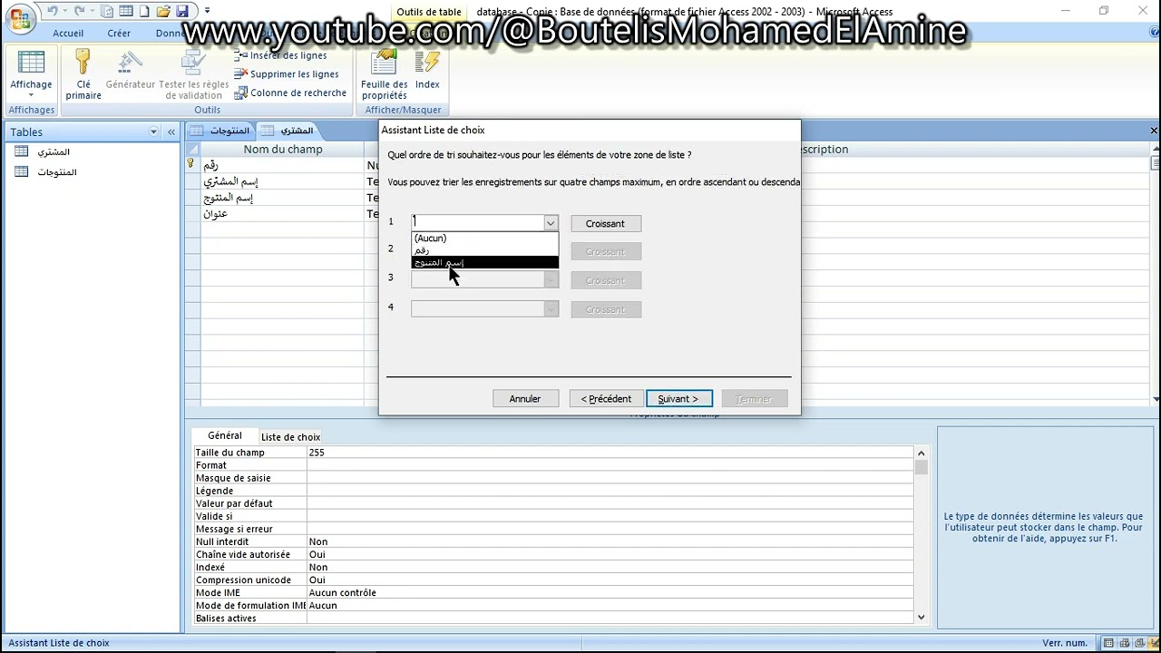Click the New blank document icon
1161x653 pixels.
pyautogui.click(x=144, y=11)
